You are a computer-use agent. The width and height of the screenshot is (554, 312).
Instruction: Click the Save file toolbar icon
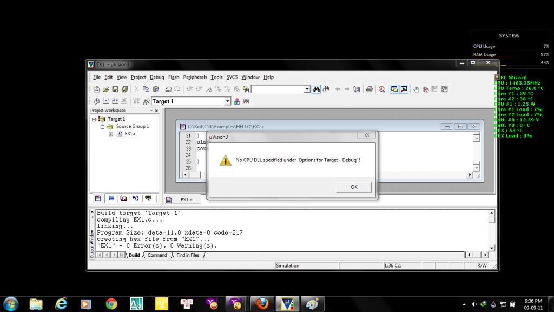(x=115, y=89)
